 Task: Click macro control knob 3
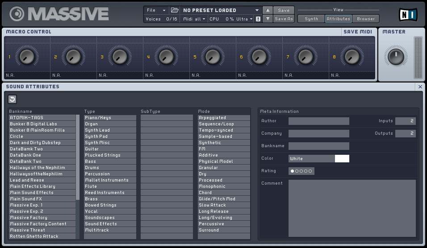[x=120, y=57]
